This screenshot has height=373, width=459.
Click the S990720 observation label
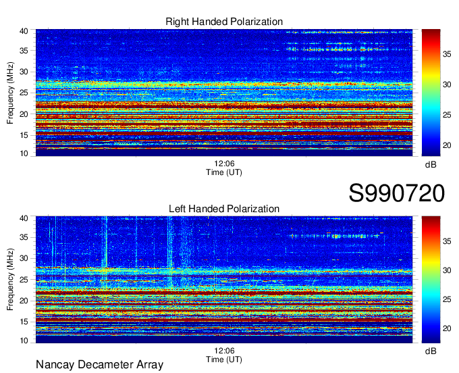pos(397,193)
